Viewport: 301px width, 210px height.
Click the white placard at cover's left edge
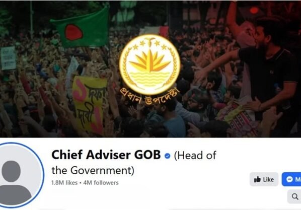(x=8, y=58)
